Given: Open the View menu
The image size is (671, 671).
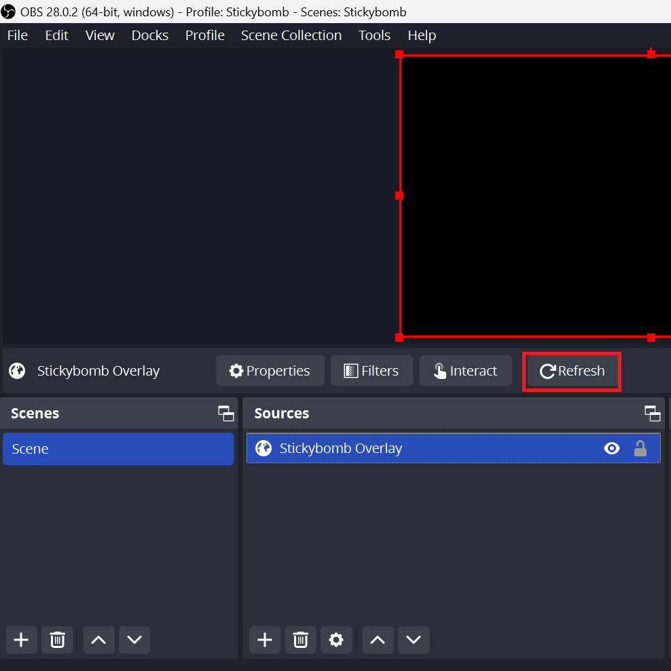Looking at the screenshot, I should [100, 35].
